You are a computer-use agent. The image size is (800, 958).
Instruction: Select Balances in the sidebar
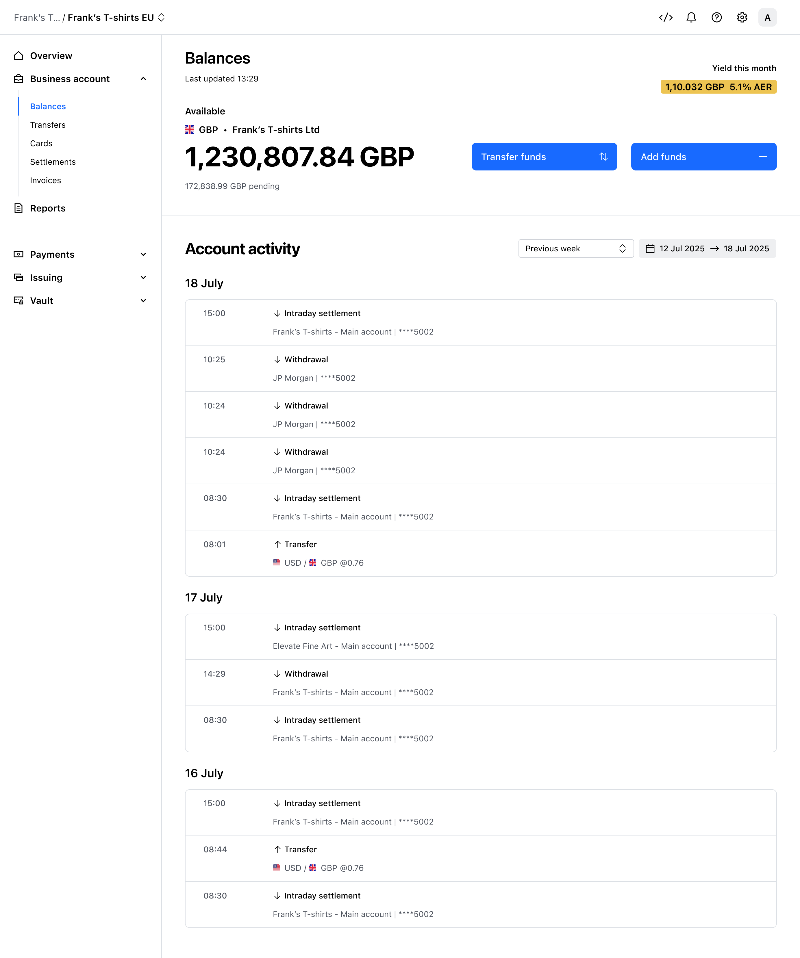coord(48,106)
